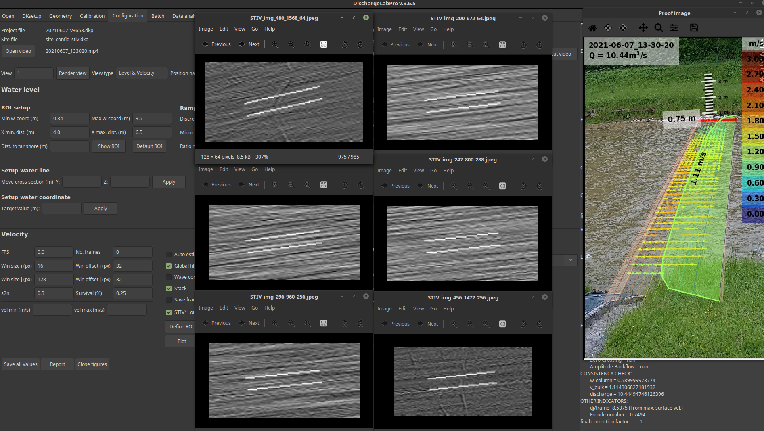Zoom in on STIV_img_480_1568_64.jpeg viewer
This screenshot has width=764, height=431.
coord(275,44)
